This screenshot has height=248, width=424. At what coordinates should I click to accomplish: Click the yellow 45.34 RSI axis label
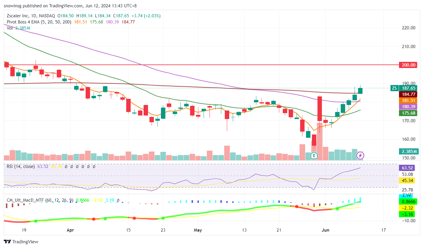(x=407, y=181)
